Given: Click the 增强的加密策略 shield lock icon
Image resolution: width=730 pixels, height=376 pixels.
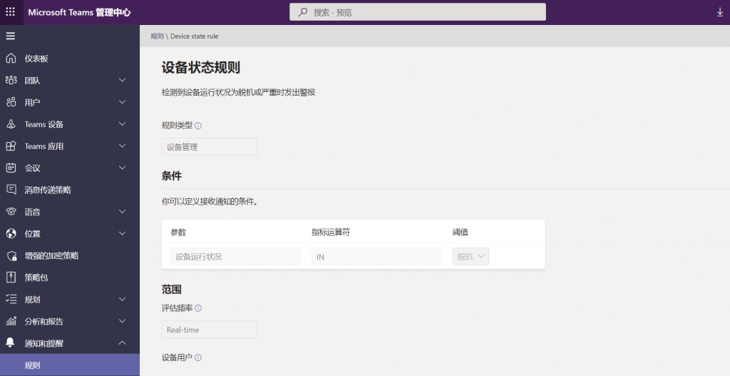Looking at the screenshot, I should [x=11, y=255].
